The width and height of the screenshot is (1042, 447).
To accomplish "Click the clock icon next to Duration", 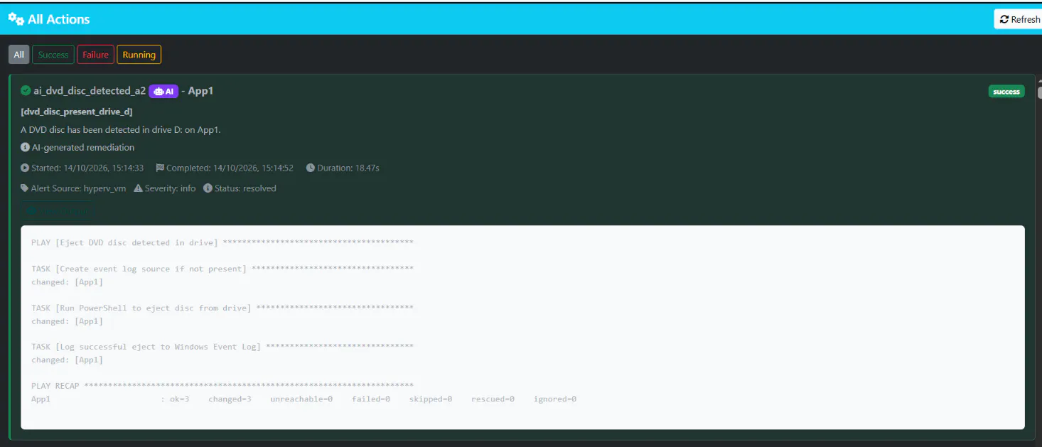I will tap(311, 168).
